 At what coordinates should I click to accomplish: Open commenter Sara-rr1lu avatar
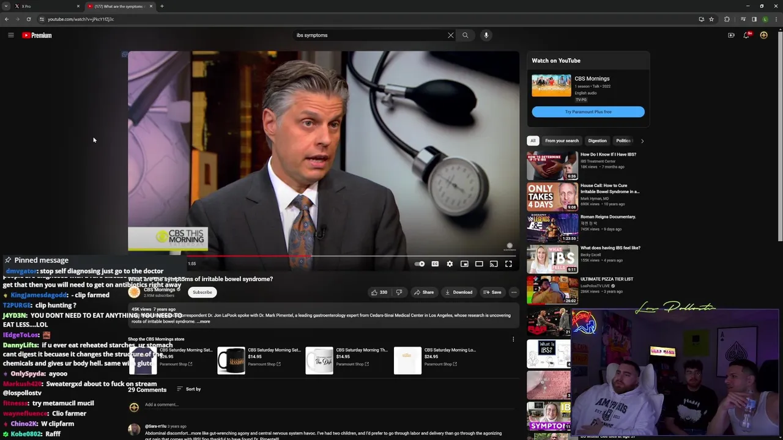(x=134, y=430)
